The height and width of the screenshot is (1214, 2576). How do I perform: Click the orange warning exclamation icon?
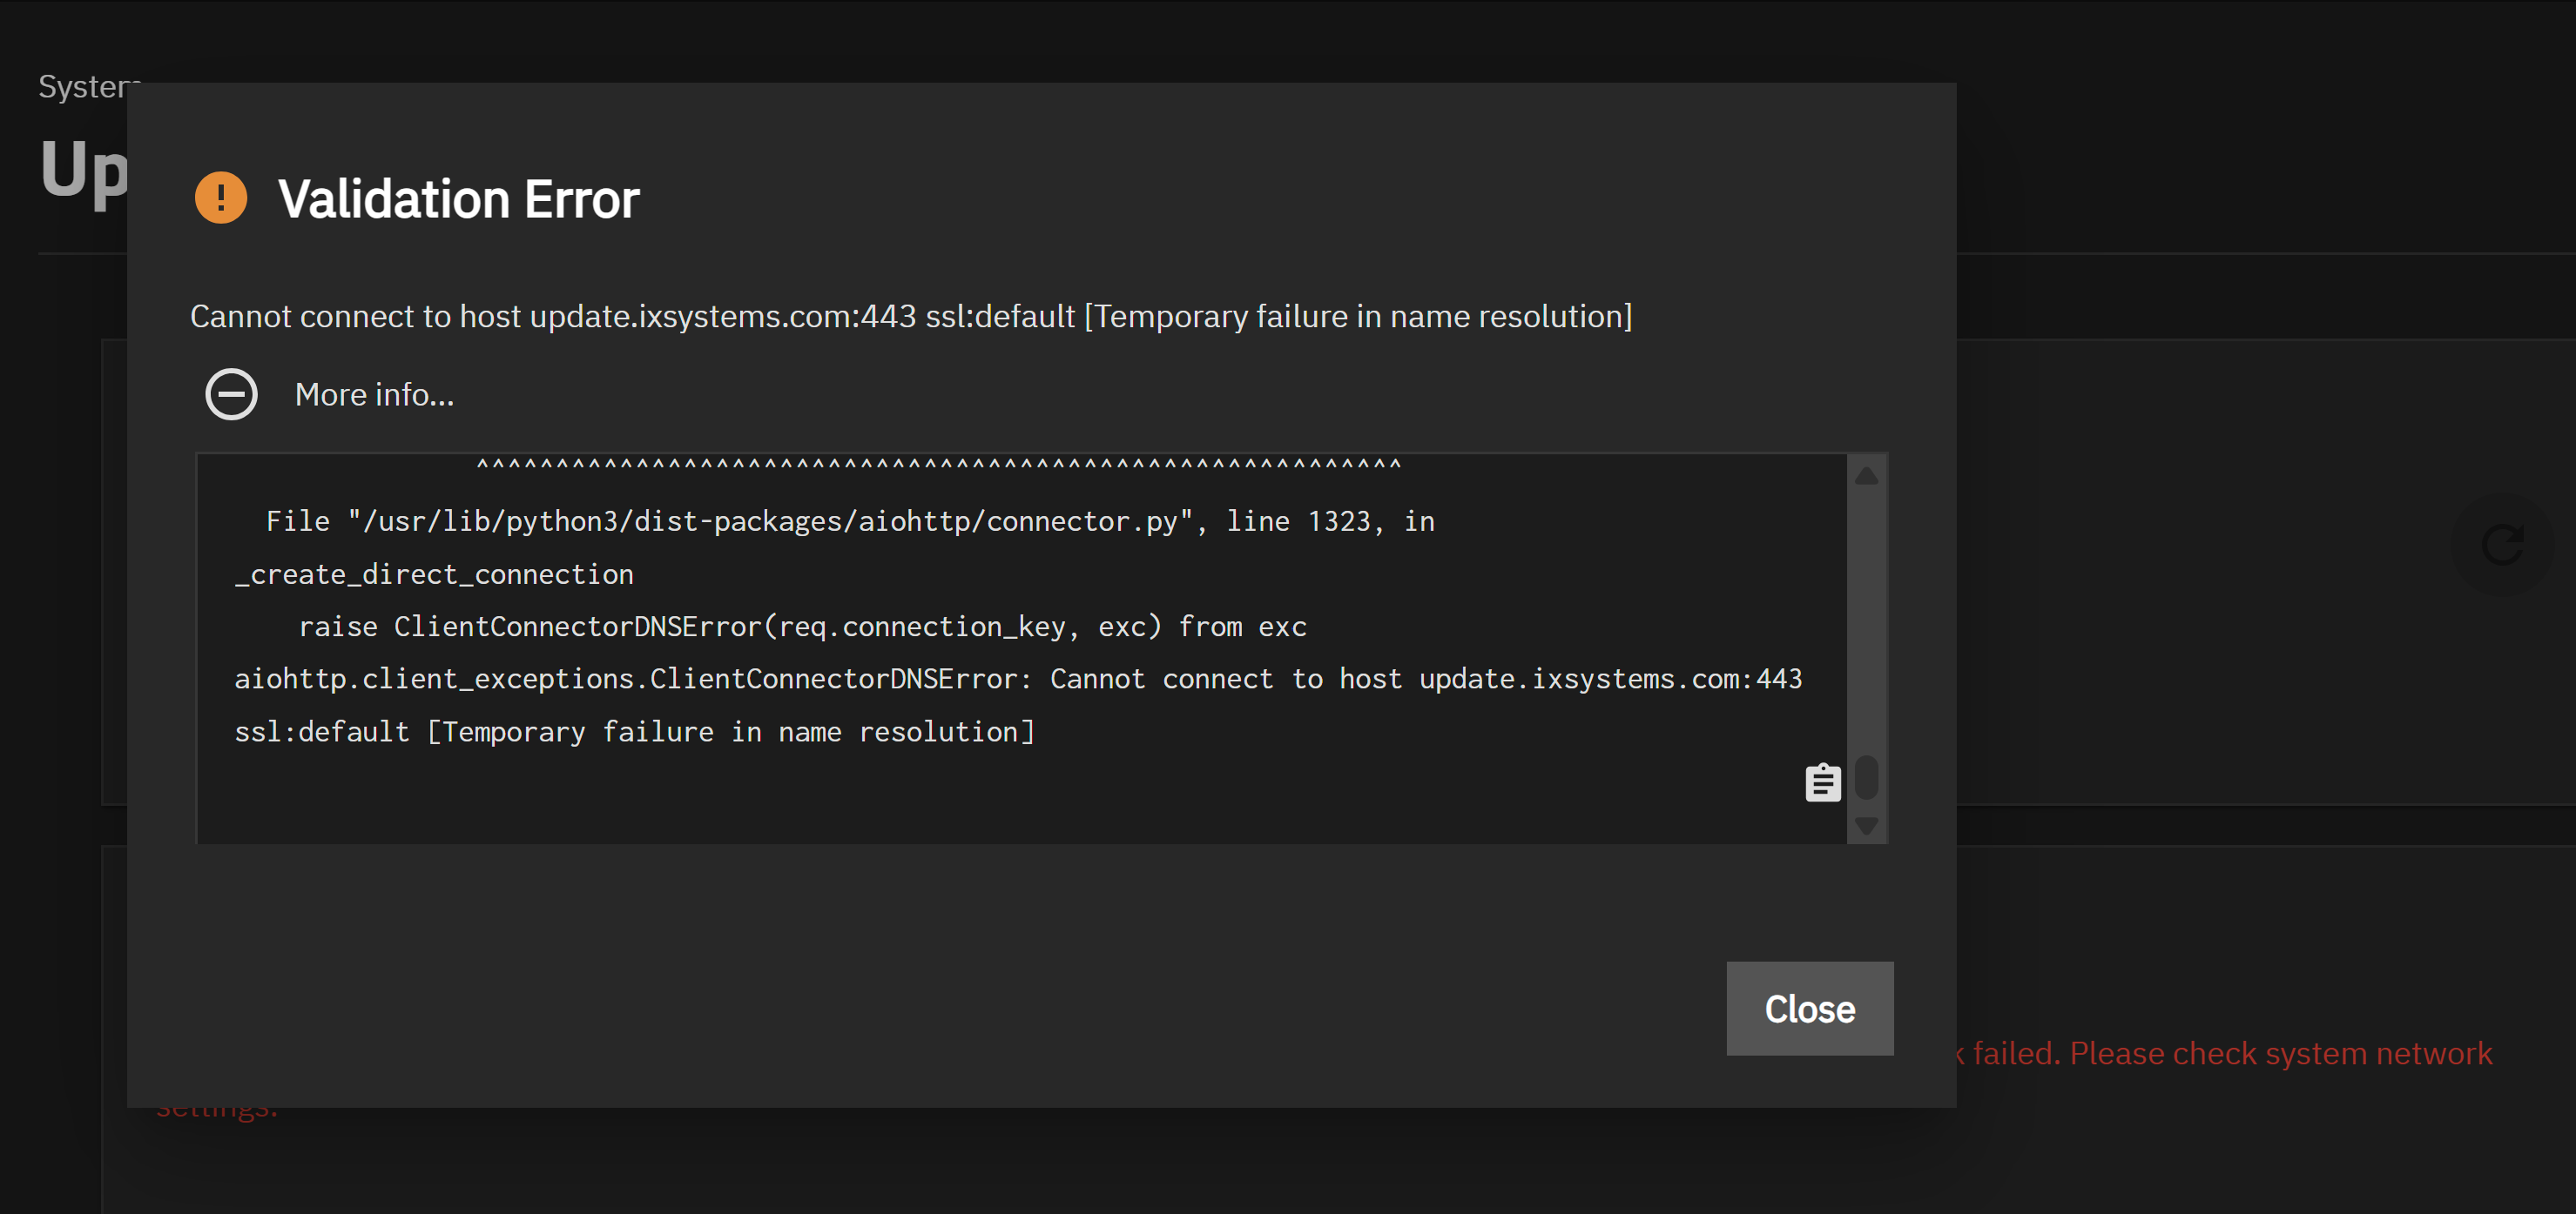click(220, 198)
